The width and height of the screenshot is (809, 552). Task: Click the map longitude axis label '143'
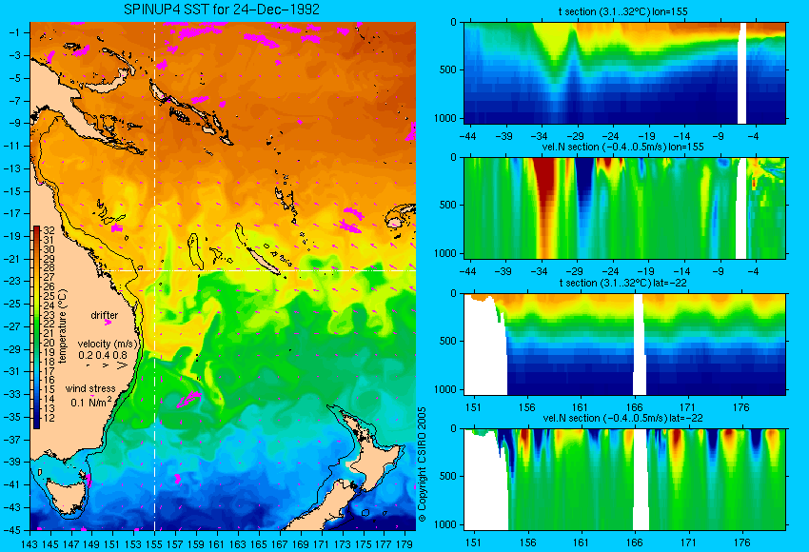tap(30, 543)
